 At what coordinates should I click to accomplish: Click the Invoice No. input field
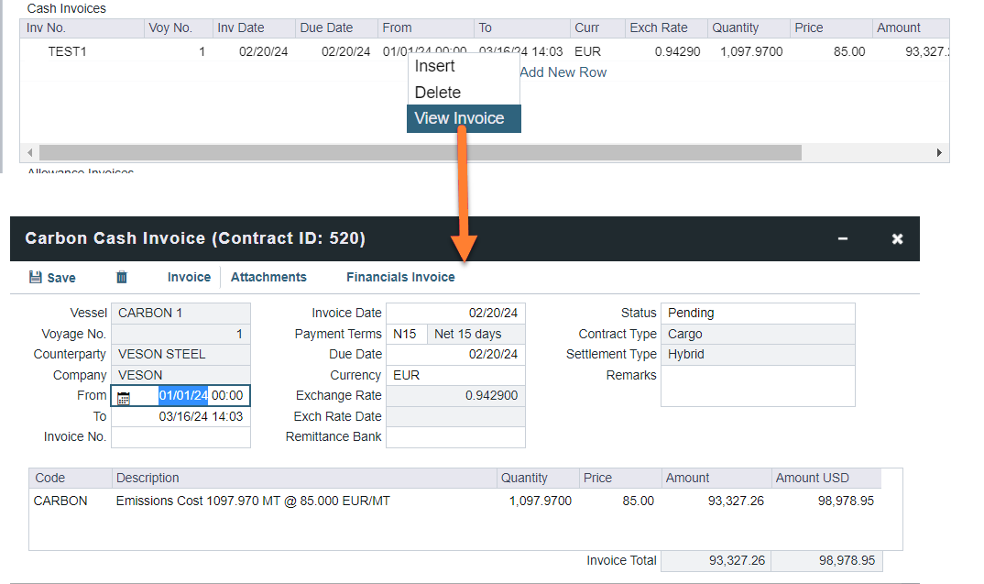click(180, 437)
